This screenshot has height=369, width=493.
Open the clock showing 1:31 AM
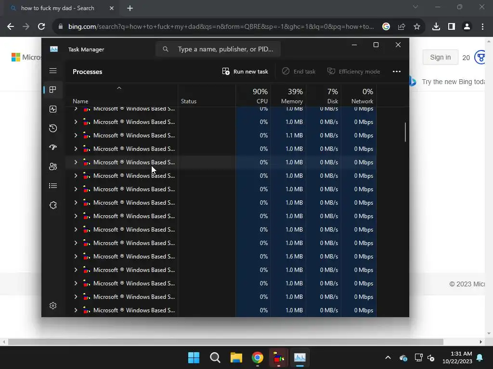(x=457, y=357)
